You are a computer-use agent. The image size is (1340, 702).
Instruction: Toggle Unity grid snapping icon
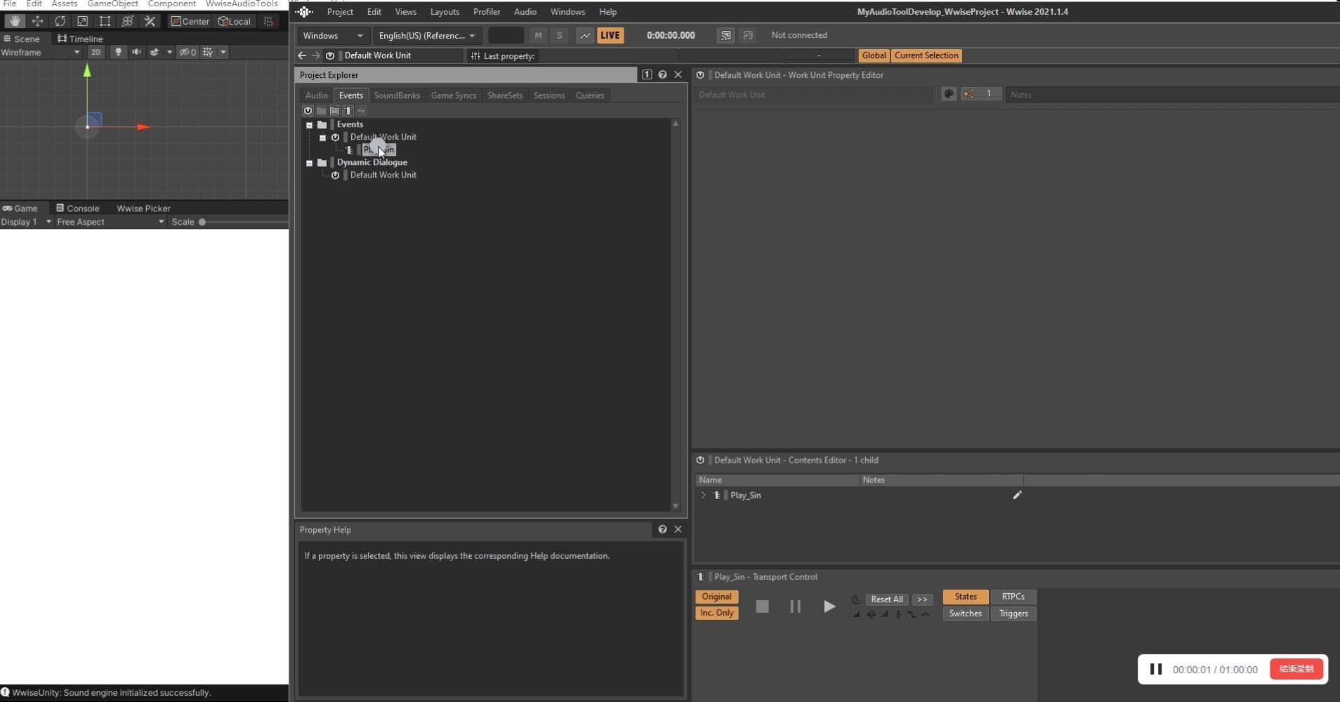point(268,21)
